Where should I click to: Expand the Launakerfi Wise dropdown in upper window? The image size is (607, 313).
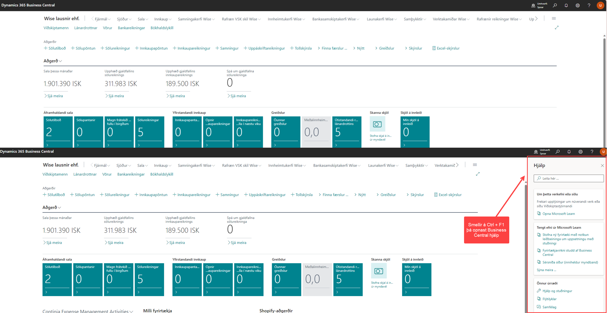[382, 19]
